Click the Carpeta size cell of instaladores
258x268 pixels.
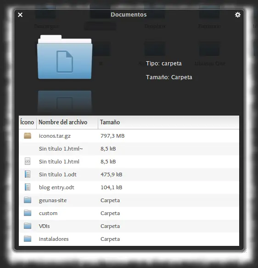click(110, 239)
